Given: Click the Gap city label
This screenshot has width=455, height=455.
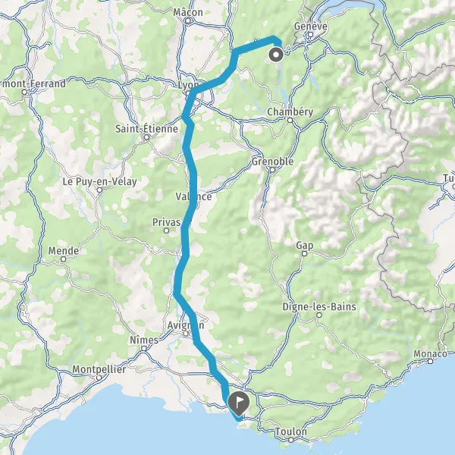Looking at the screenshot, I should (x=305, y=246).
